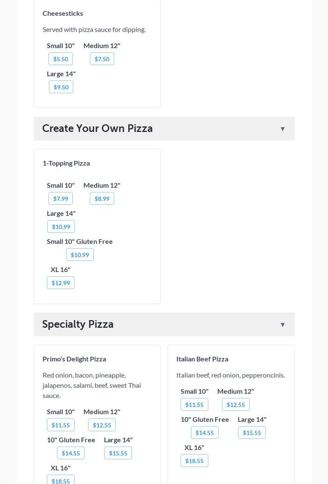Collapse the Create Your Own Pizza section arrow
328x484 pixels.
(x=282, y=129)
